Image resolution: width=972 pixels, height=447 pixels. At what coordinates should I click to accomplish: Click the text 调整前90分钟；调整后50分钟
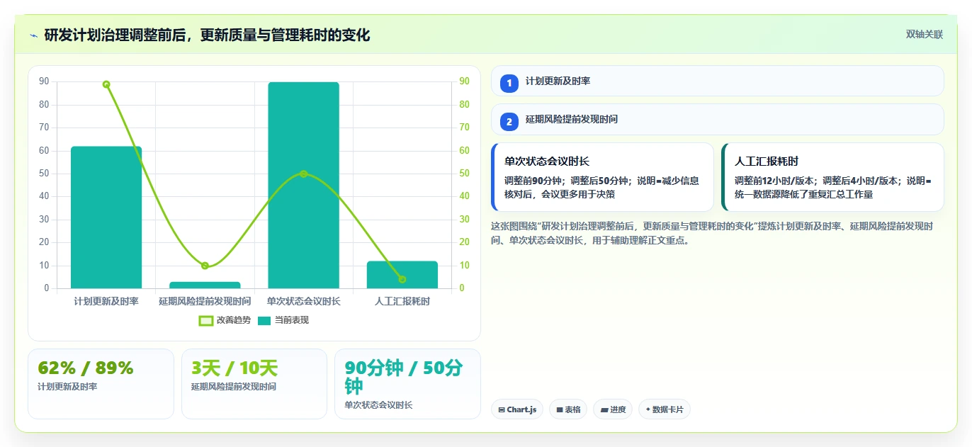pyautogui.click(x=567, y=181)
